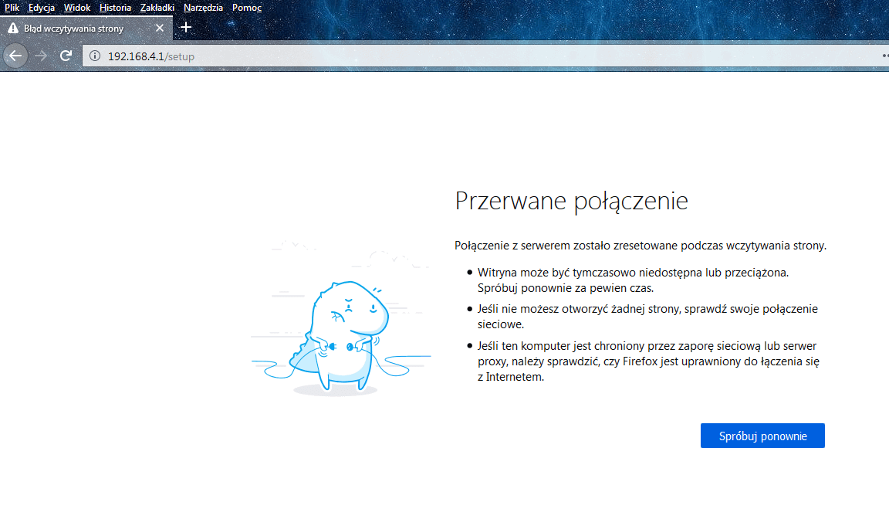Show site information for 192.168.4.1
The width and height of the screenshot is (889, 519).
(x=95, y=56)
